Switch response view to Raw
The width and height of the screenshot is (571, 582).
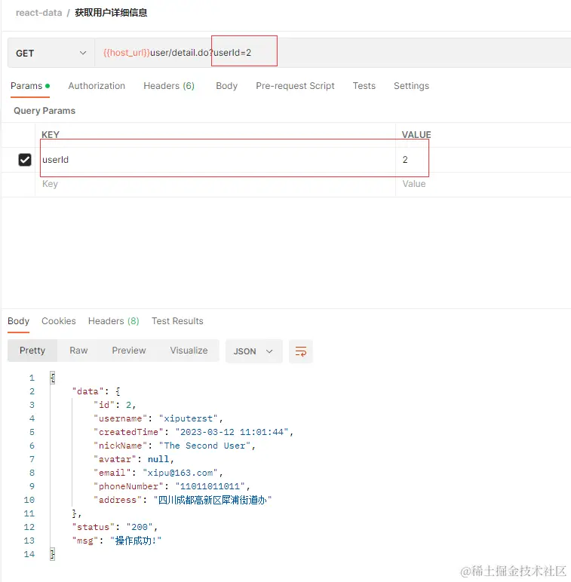(78, 351)
